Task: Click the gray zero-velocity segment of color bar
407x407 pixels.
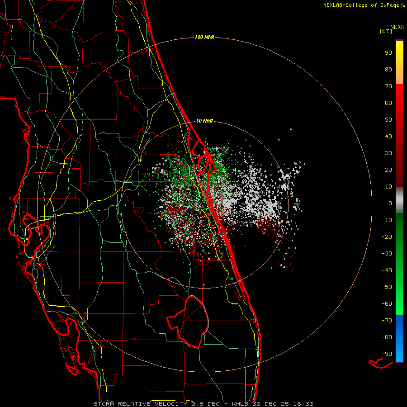Action: (399, 200)
